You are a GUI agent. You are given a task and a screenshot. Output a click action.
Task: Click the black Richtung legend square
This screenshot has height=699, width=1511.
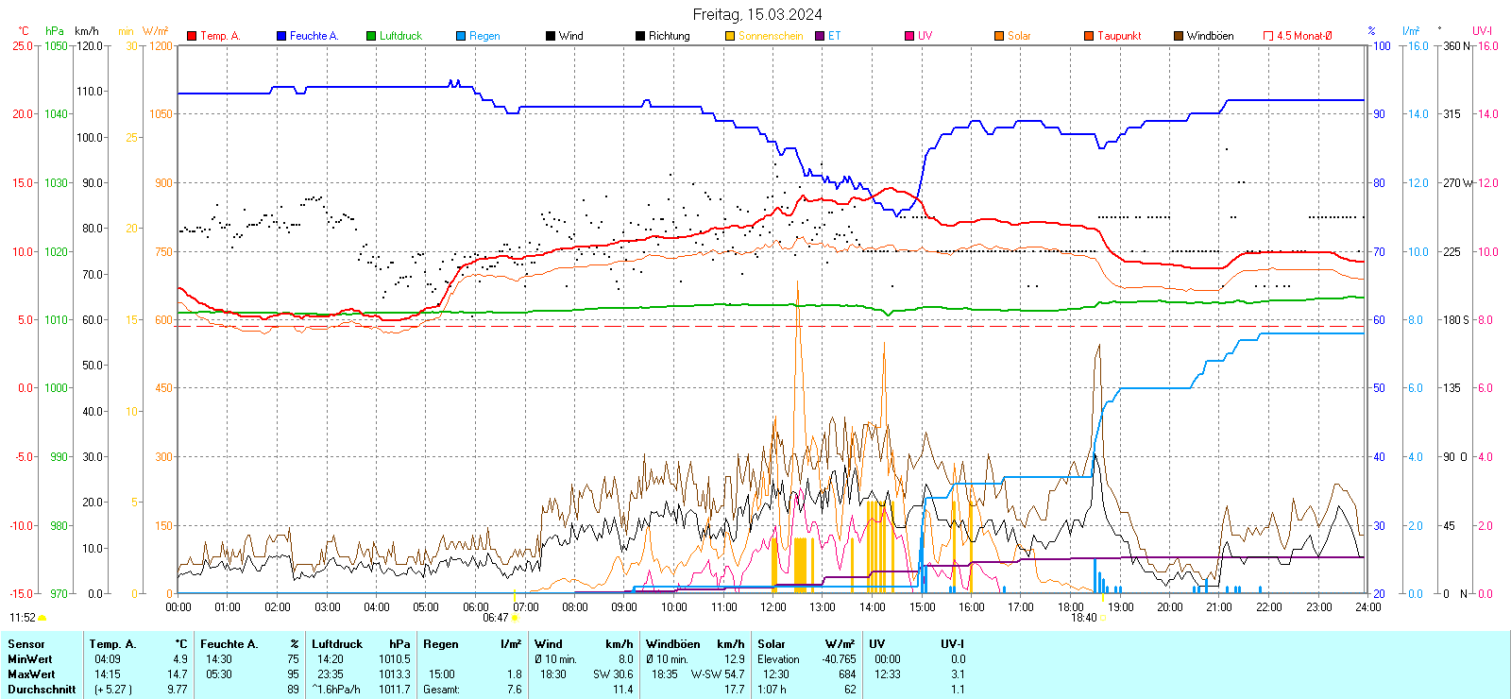click(x=640, y=36)
